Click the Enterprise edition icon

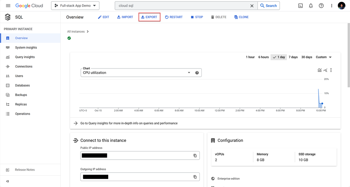tap(213, 179)
